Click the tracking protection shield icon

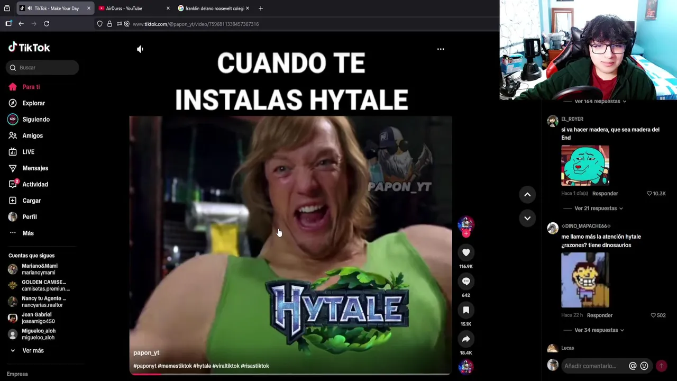click(99, 24)
